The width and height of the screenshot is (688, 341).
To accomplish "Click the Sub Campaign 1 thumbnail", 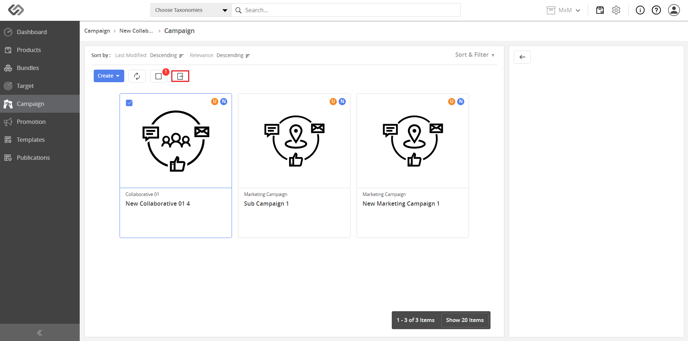I will coord(294,141).
